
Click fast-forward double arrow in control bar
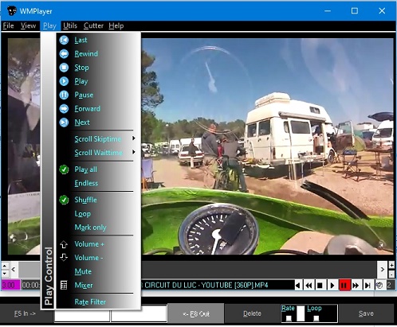tap(356, 286)
